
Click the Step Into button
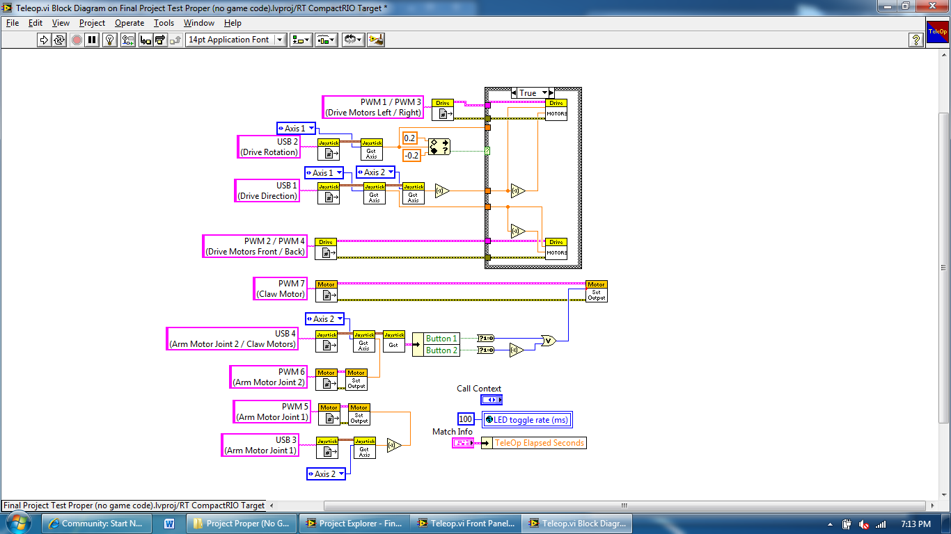pyautogui.click(x=146, y=40)
